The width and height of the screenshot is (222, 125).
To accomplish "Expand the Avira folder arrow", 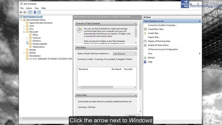I will (24, 26).
